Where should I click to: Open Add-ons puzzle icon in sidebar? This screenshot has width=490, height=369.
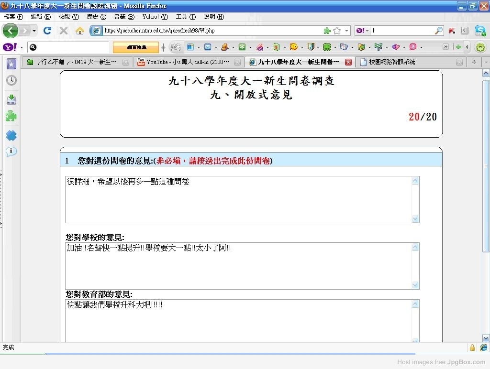[11, 116]
